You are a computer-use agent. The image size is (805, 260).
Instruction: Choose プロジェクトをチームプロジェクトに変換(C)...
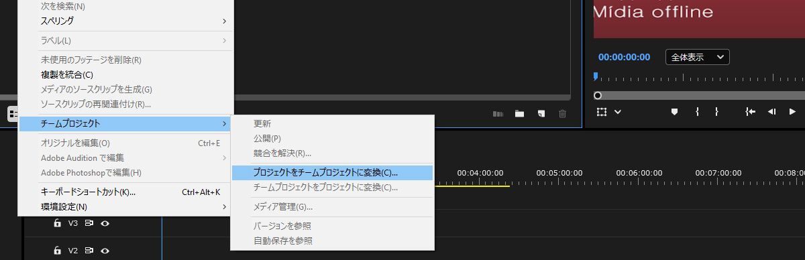pos(332,172)
